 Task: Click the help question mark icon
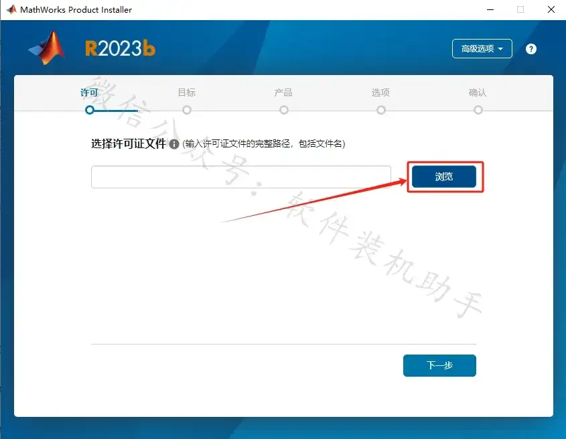(530, 49)
